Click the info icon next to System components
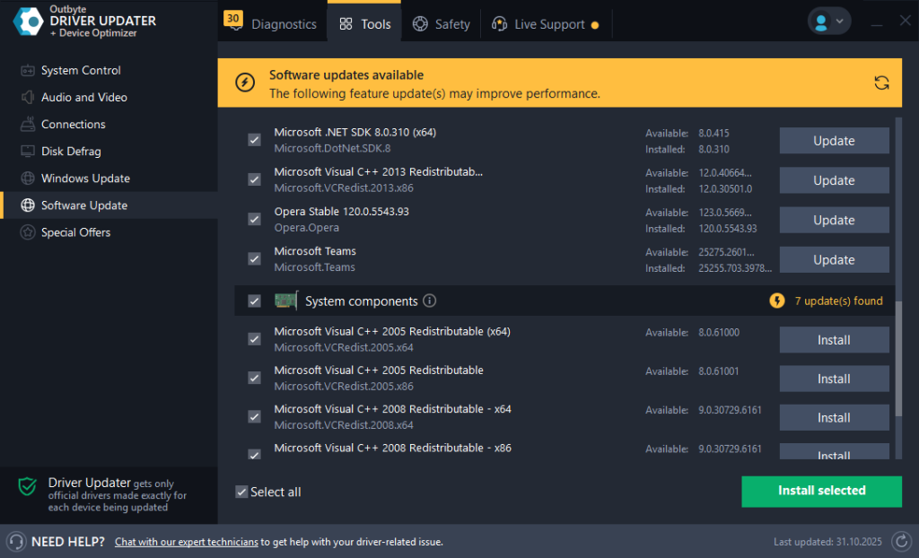 (429, 301)
